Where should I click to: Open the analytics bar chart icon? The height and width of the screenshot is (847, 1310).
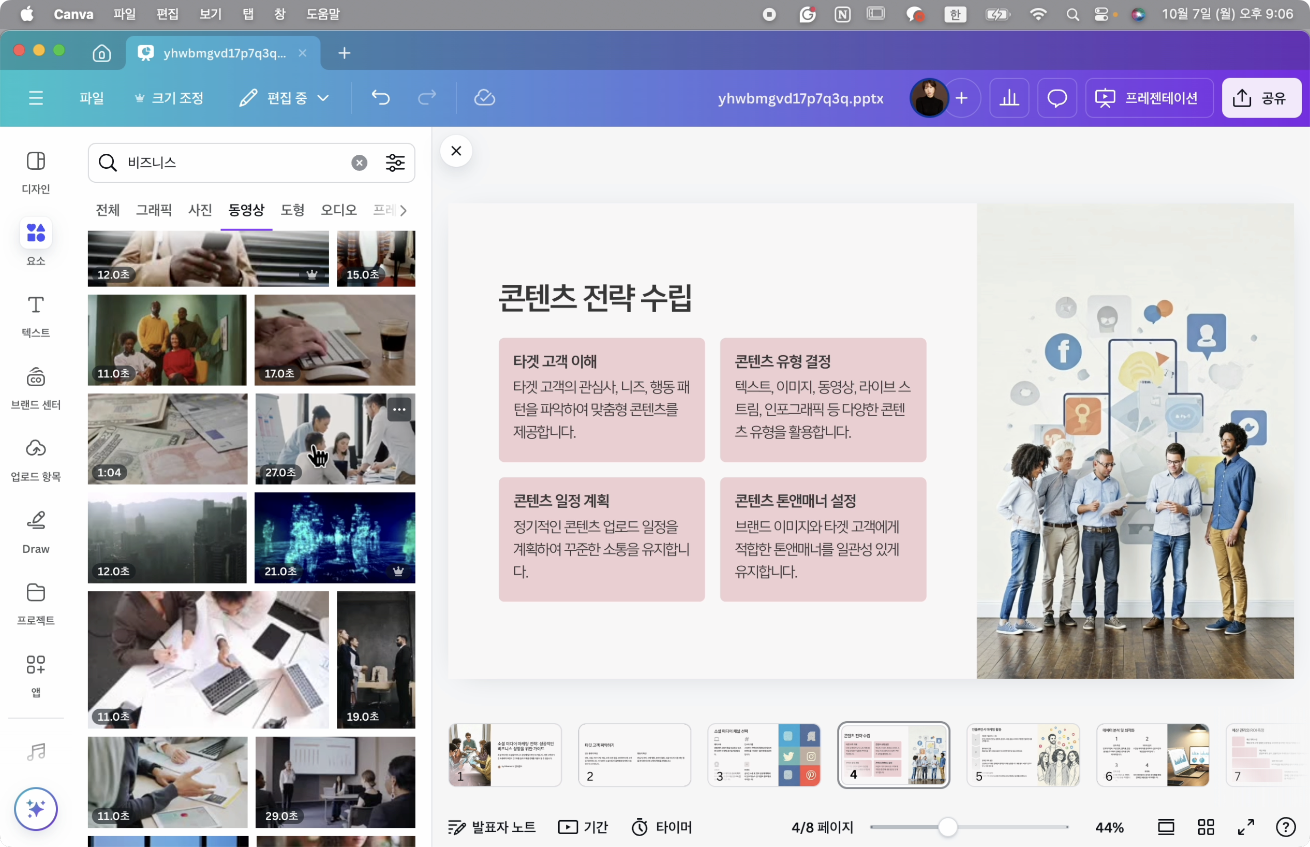point(1009,98)
